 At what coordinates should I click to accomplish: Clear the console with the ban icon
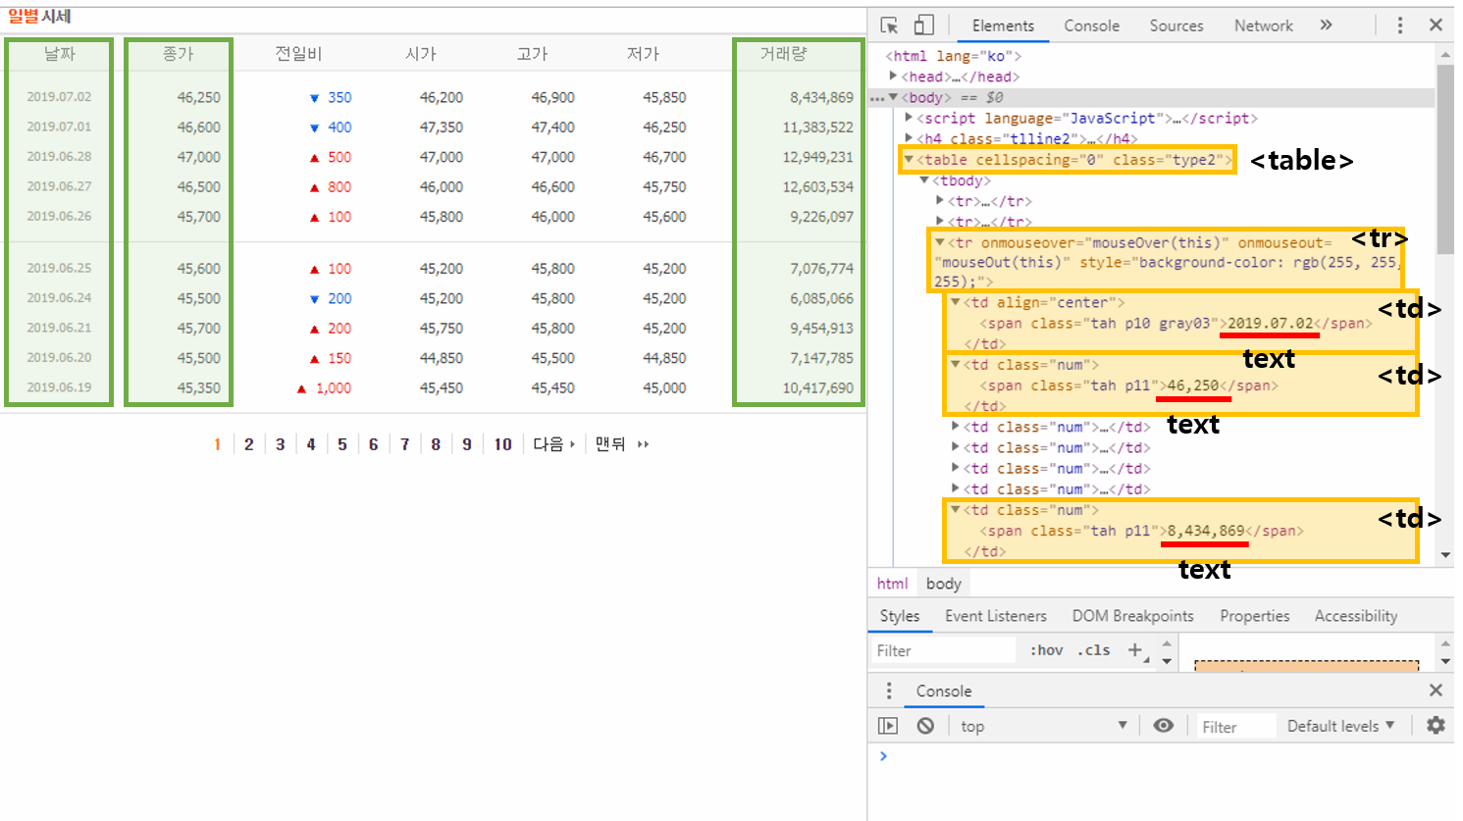(925, 726)
